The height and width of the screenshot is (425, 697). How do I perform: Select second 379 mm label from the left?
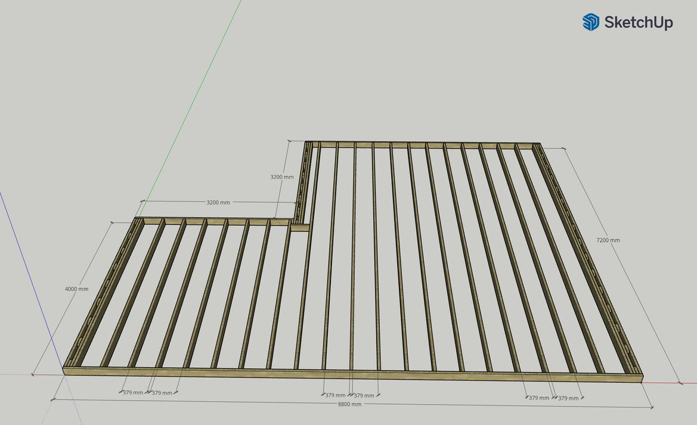coord(162,393)
